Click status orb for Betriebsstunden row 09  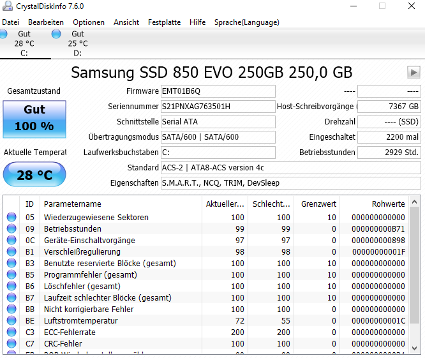coord(11,228)
